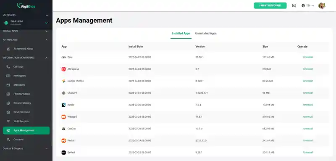Uninstall the ChatGPT app
The height and width of the screenshot is (161, 336).
308,93
